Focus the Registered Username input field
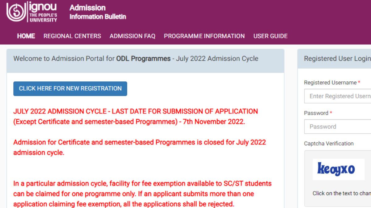This screenshot has height=208, width=371. (339, 96)
